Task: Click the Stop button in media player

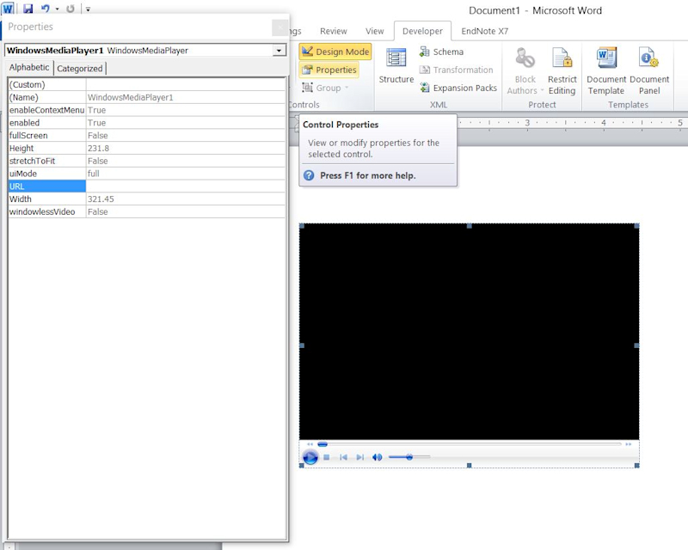Action: coord(327,457)
